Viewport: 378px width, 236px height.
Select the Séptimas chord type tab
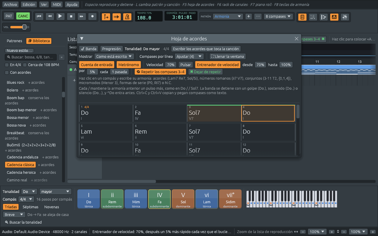30,207
